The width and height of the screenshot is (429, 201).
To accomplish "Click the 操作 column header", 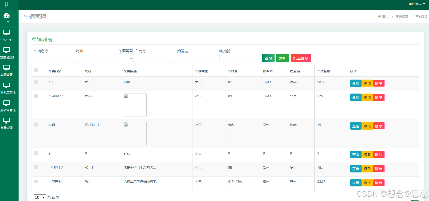I will coord(353,71).
